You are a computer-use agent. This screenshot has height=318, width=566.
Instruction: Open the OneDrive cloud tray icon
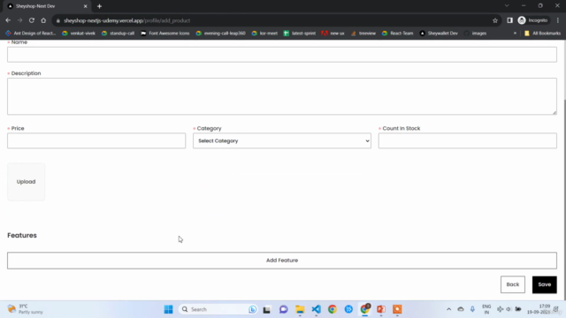coord(461,309)
